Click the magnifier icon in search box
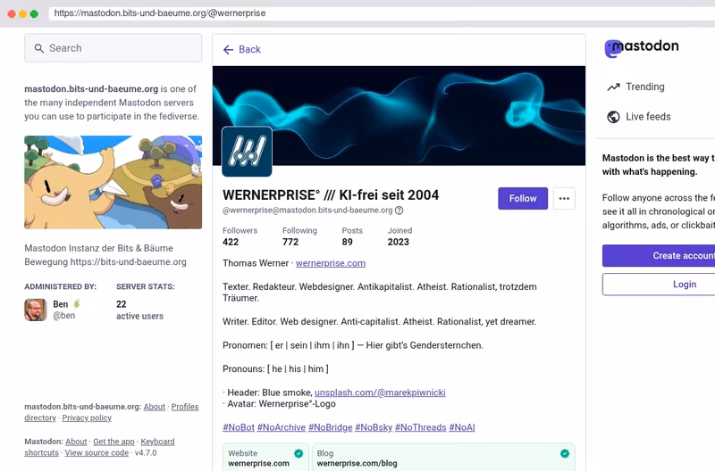Viewport: 715px width, 471px height. pos(39,48)
